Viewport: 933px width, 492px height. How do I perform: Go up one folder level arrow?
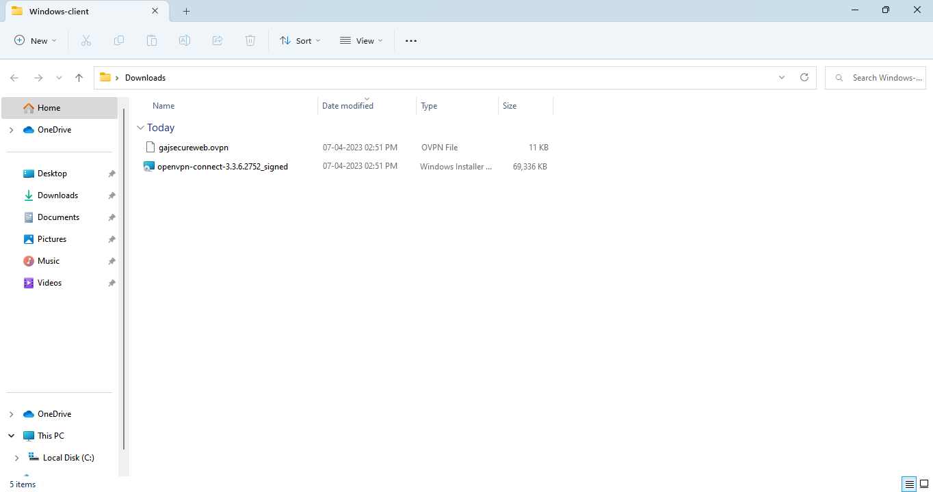coord(79,78)
